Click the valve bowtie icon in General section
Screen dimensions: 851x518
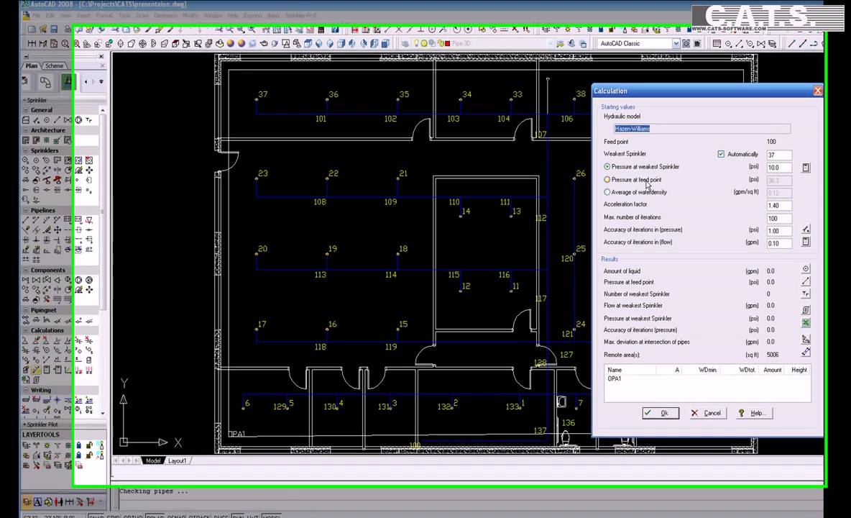(x=68, y=120)
